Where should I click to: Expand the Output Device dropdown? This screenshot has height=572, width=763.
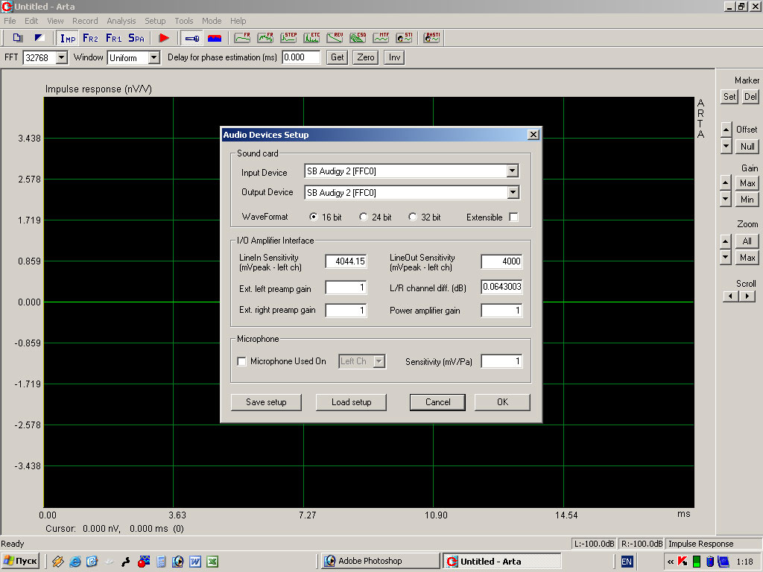coord(512,192)
